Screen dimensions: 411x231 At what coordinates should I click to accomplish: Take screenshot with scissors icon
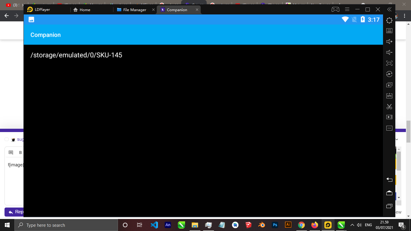pos(389,106)
